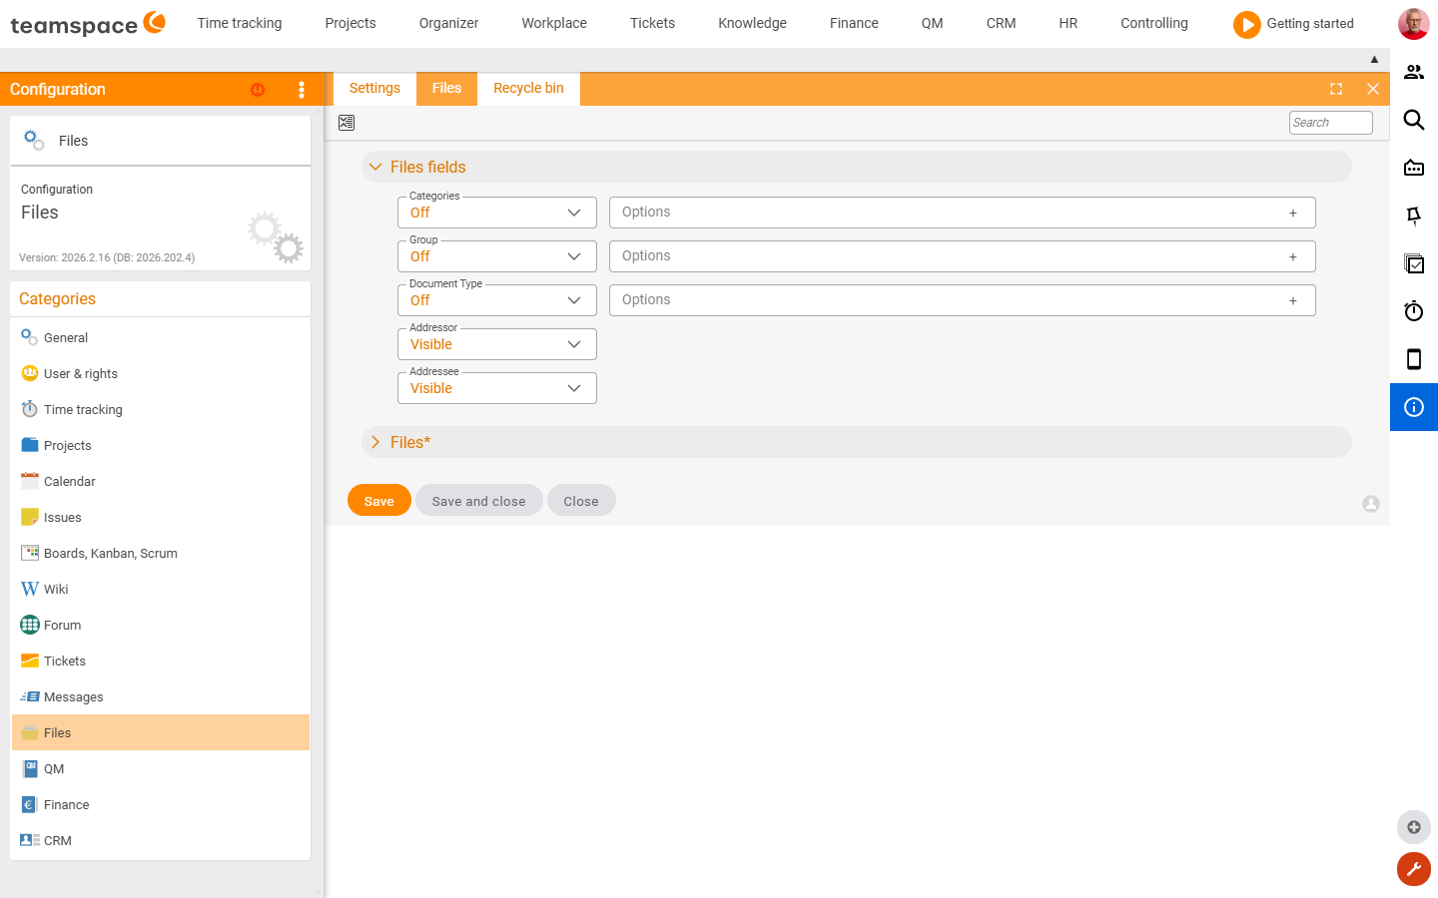Click the grey Close button
Viewport: 1438px width, 898px height.
(x=581, y=501)
